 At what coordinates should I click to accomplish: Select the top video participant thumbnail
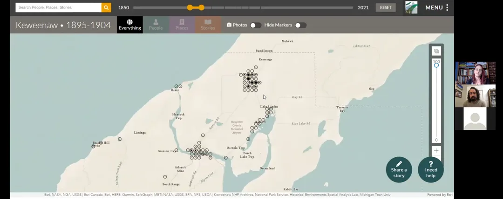(475, 73)
